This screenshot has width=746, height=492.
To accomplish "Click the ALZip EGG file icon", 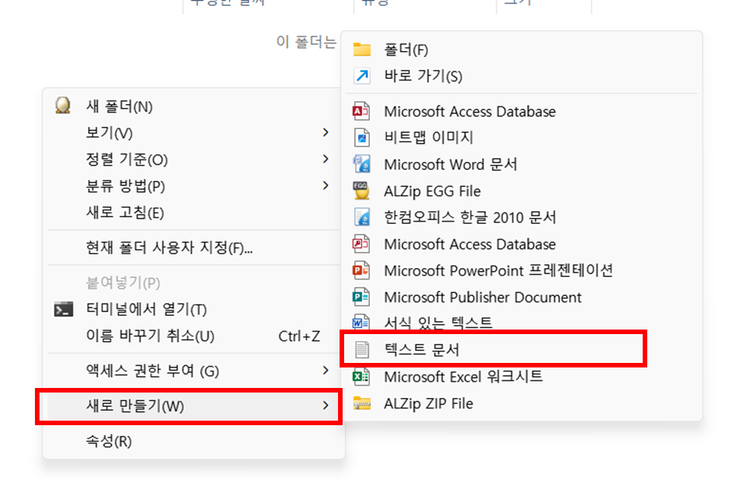I will tap(361, 191).
